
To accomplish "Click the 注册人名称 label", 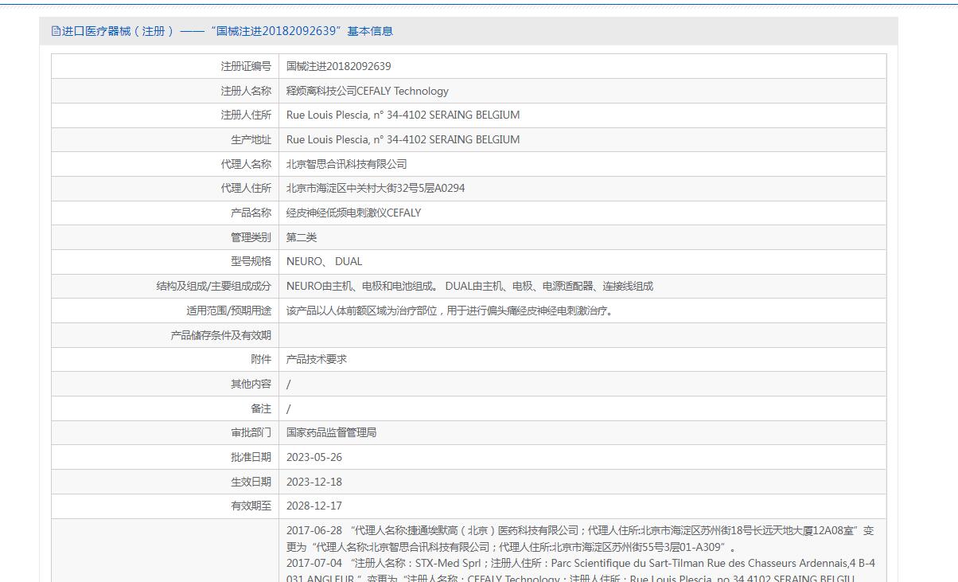I will click(x=246, y=91).
